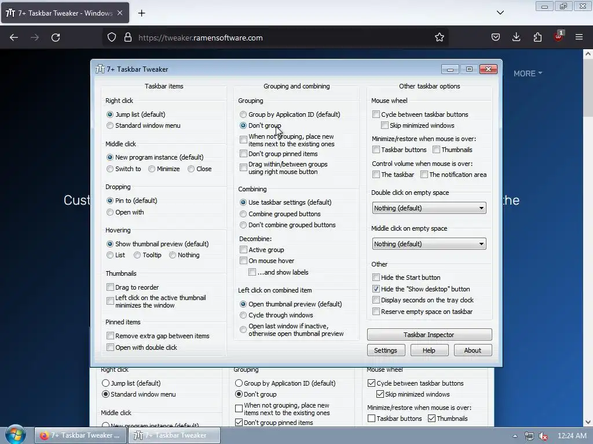
Task: Open the Firefox hamburger menu
Action: pos(579,38)
